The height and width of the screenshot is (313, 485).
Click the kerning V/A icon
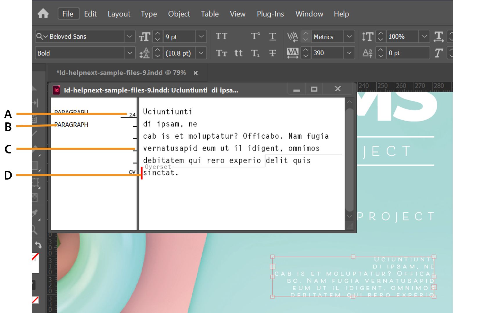[x=292, y=37]
